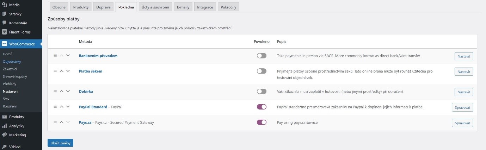Open Média from sidebar icon

(x=4, y=5)
